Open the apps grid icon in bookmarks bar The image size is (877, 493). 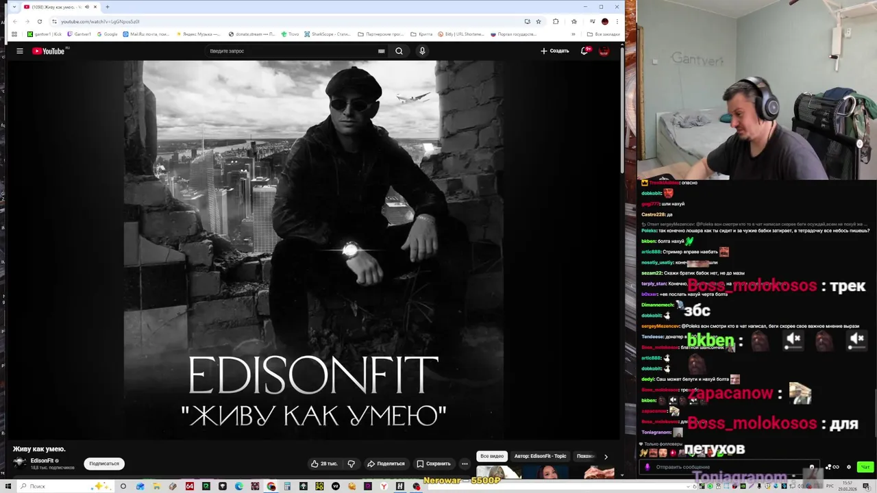click(14, 34)
